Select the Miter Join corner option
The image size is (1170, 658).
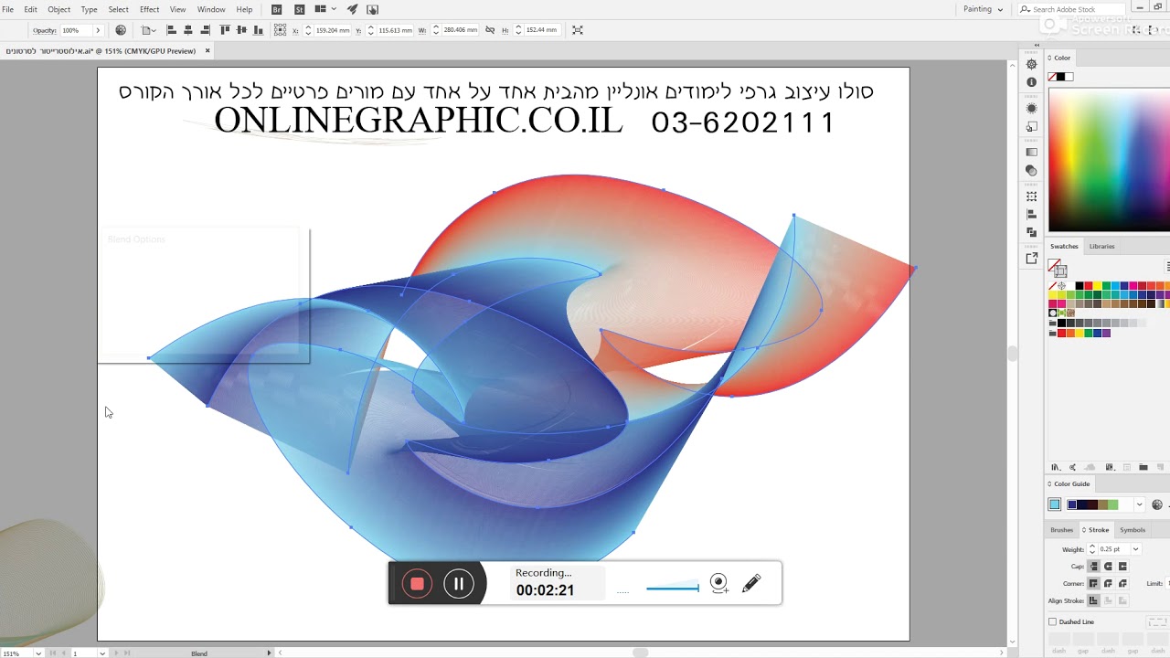tap(1093, 583)
